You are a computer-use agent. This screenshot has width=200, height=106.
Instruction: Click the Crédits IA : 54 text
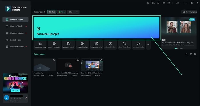[x=14, y=101]
